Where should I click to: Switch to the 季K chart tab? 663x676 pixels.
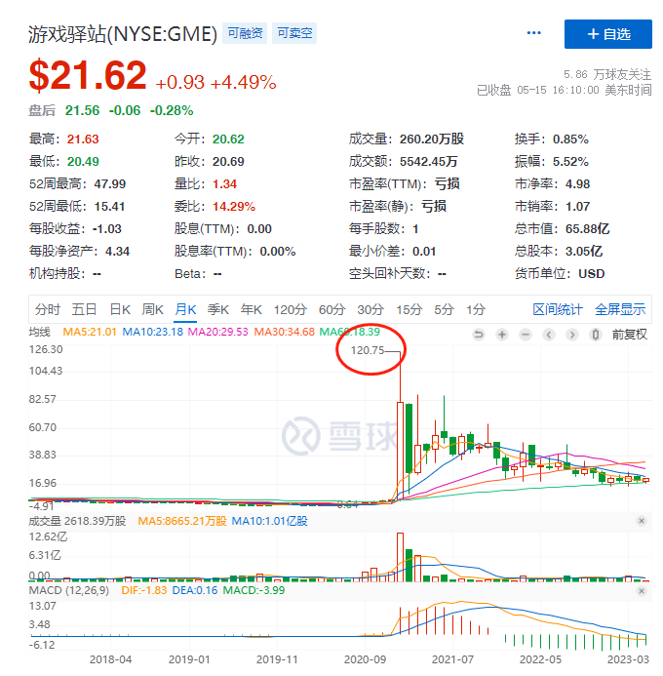pyautogui.click(x=218, y=309)
